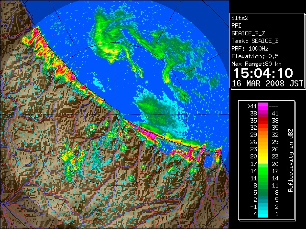Image resolution: width=306 pixels, height=229 pixels.
Task: Click the 'PRF: 1000Hz' text
Action: click(x=250, y=49)
